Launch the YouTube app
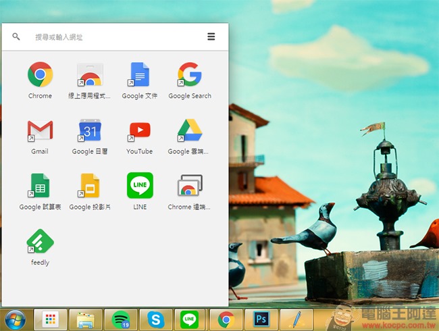Image resolution: width=439 pixels, height=331 pixels. (139, 131)
